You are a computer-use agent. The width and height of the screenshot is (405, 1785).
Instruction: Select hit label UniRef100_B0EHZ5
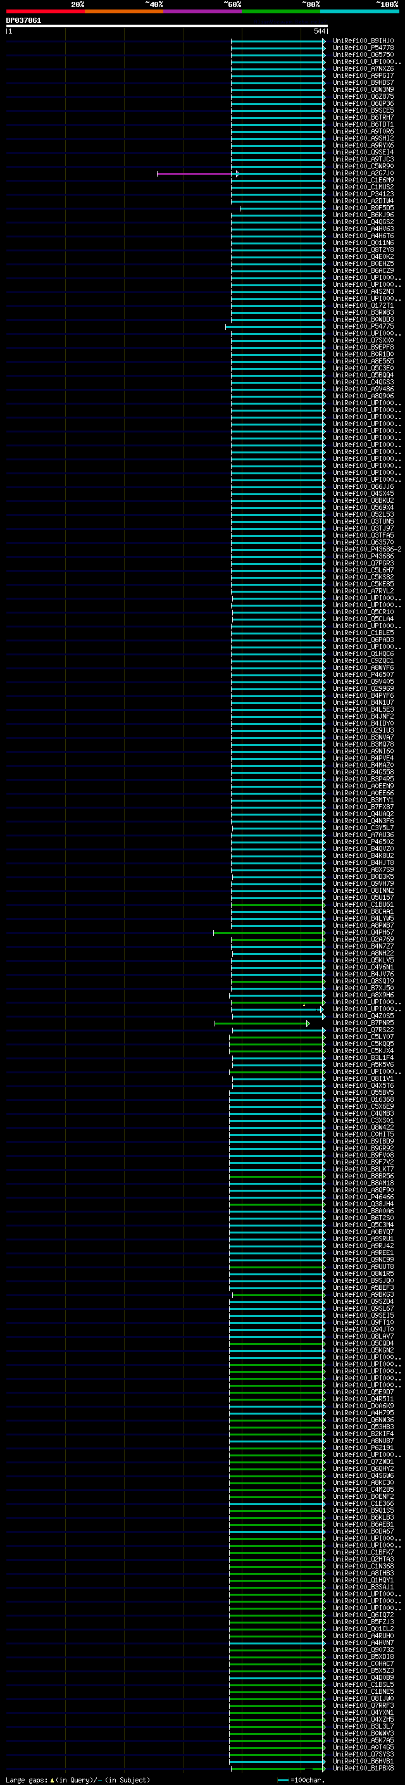(x=363, y=263)
